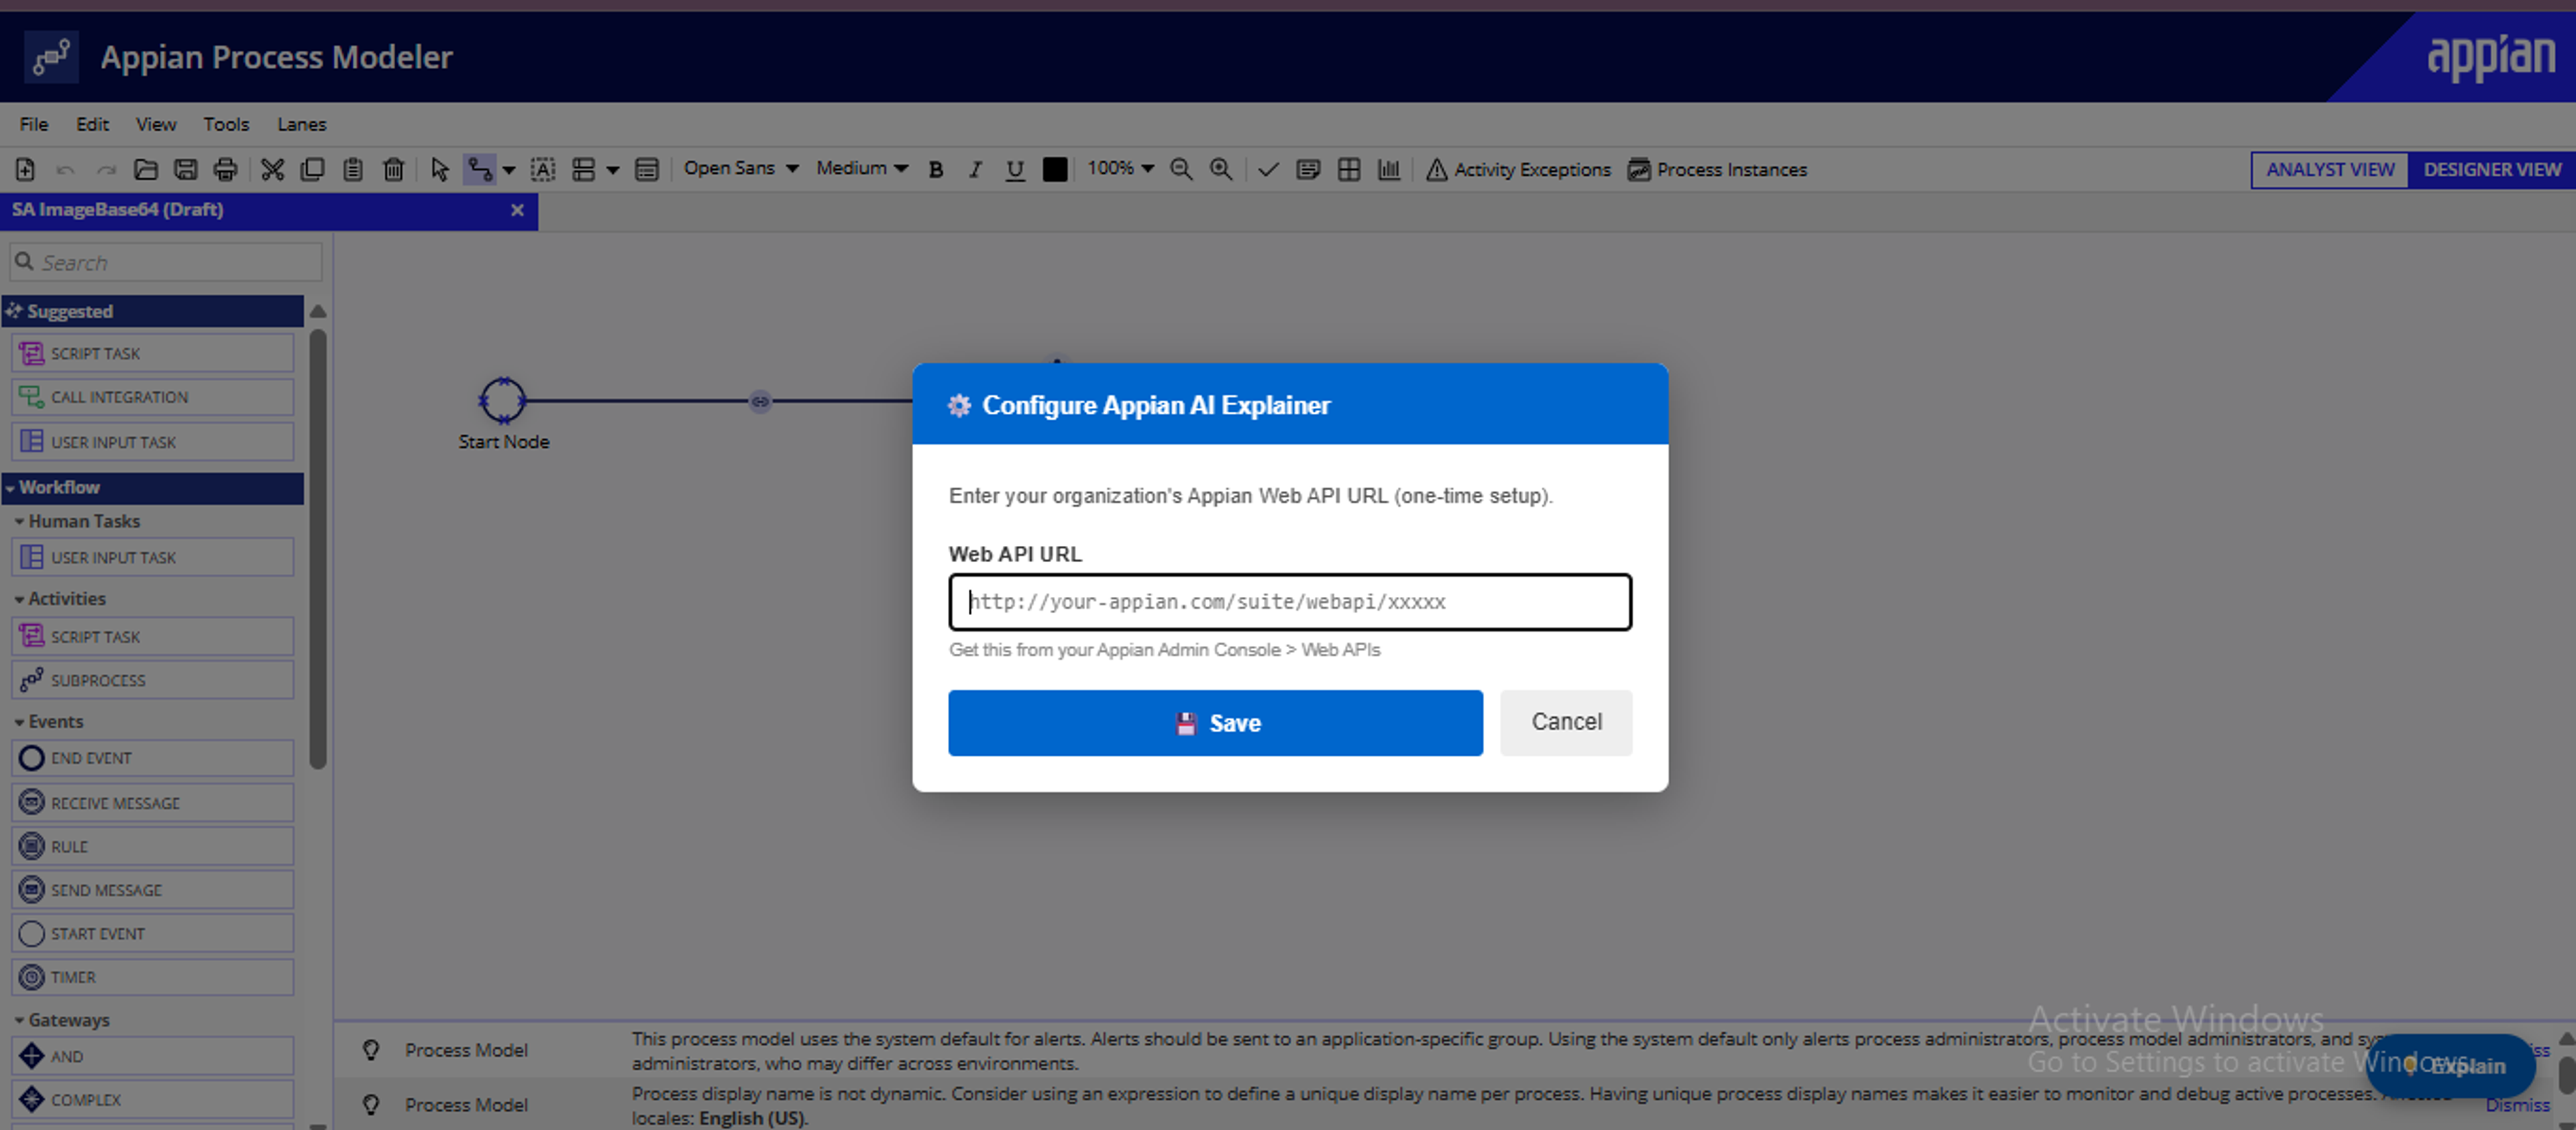Image resolution: width=2576 pixels, height=1130 pixels.
Task: Cancel the AI Explainer configuration
Action: point(1566,722)
